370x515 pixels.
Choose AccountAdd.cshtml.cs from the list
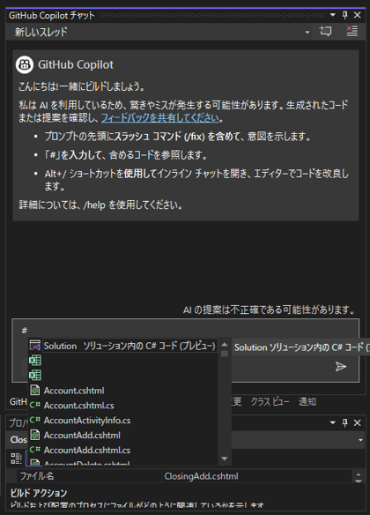click(87, 450)
